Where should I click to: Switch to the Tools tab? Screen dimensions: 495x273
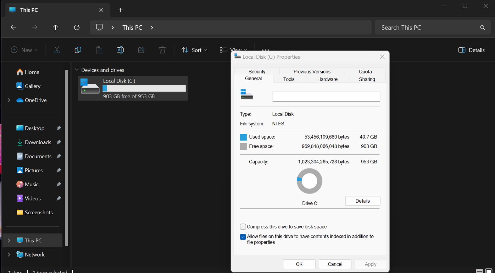289,79
